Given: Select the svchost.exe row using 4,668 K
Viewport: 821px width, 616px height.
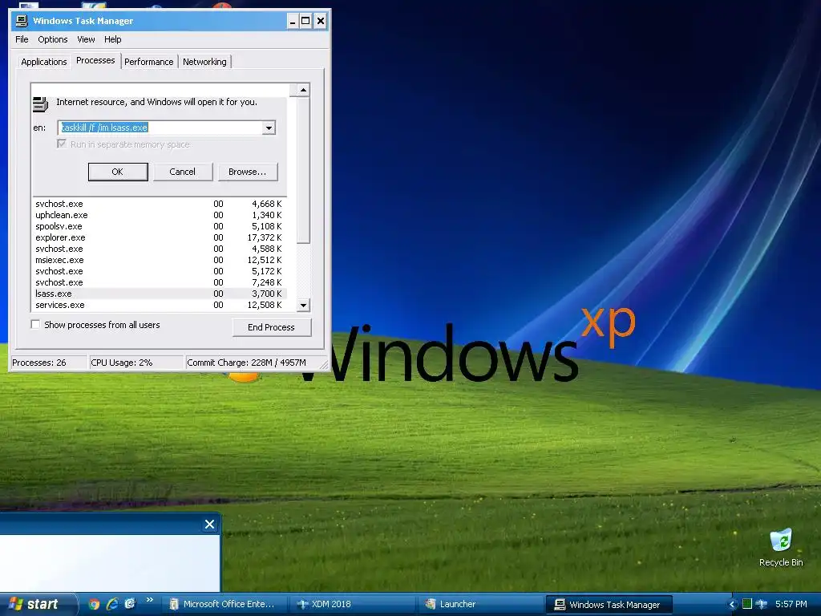Looking at the screenshot, I should pyautogui.click(x=160, y=204).
